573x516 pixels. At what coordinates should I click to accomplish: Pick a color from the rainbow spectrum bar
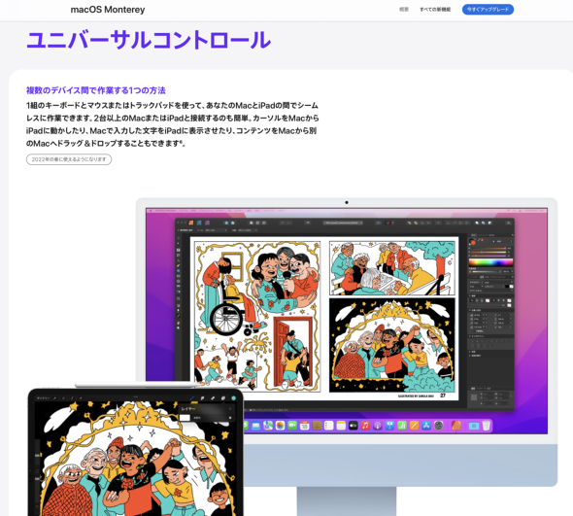point(490,261)
